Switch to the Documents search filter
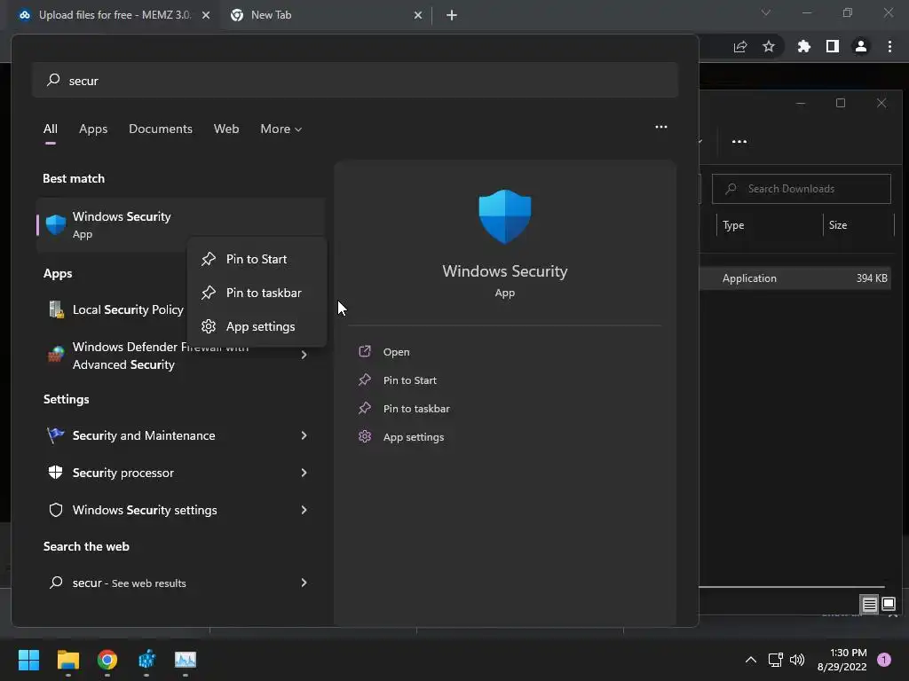Image resolution: width=909 pixels, height=681 pixels. [x=161, y=129]
